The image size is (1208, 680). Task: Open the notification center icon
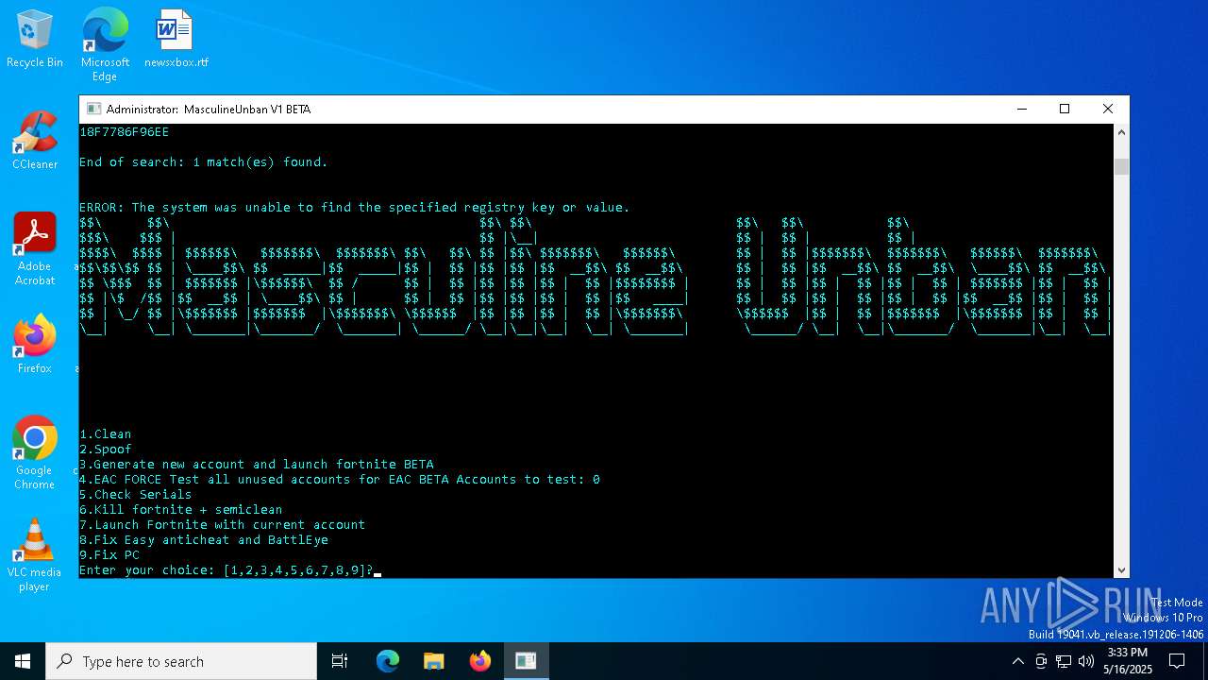(x=1177, y=661)
